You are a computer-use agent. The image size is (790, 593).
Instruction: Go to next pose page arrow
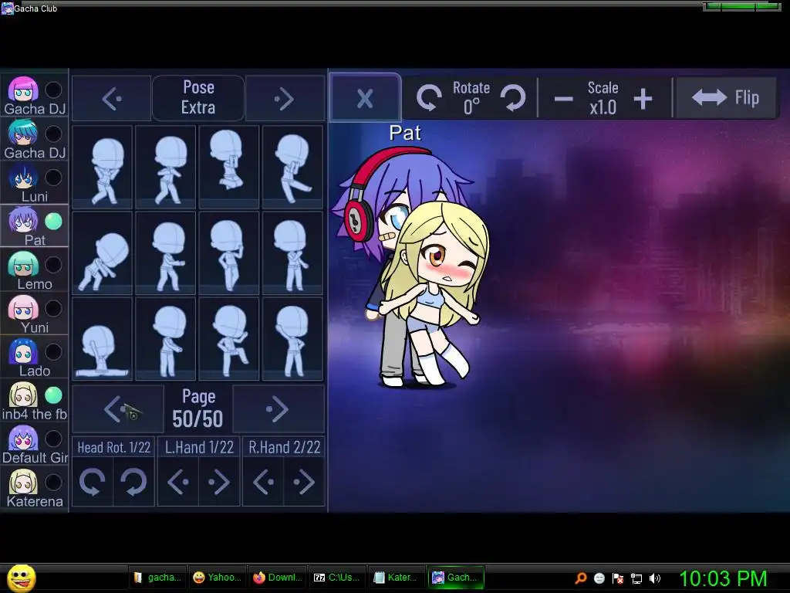(278, 409)
